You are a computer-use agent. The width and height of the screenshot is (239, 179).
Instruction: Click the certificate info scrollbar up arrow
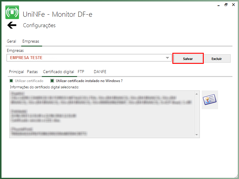pyautogui.click(x=197, y=94)
